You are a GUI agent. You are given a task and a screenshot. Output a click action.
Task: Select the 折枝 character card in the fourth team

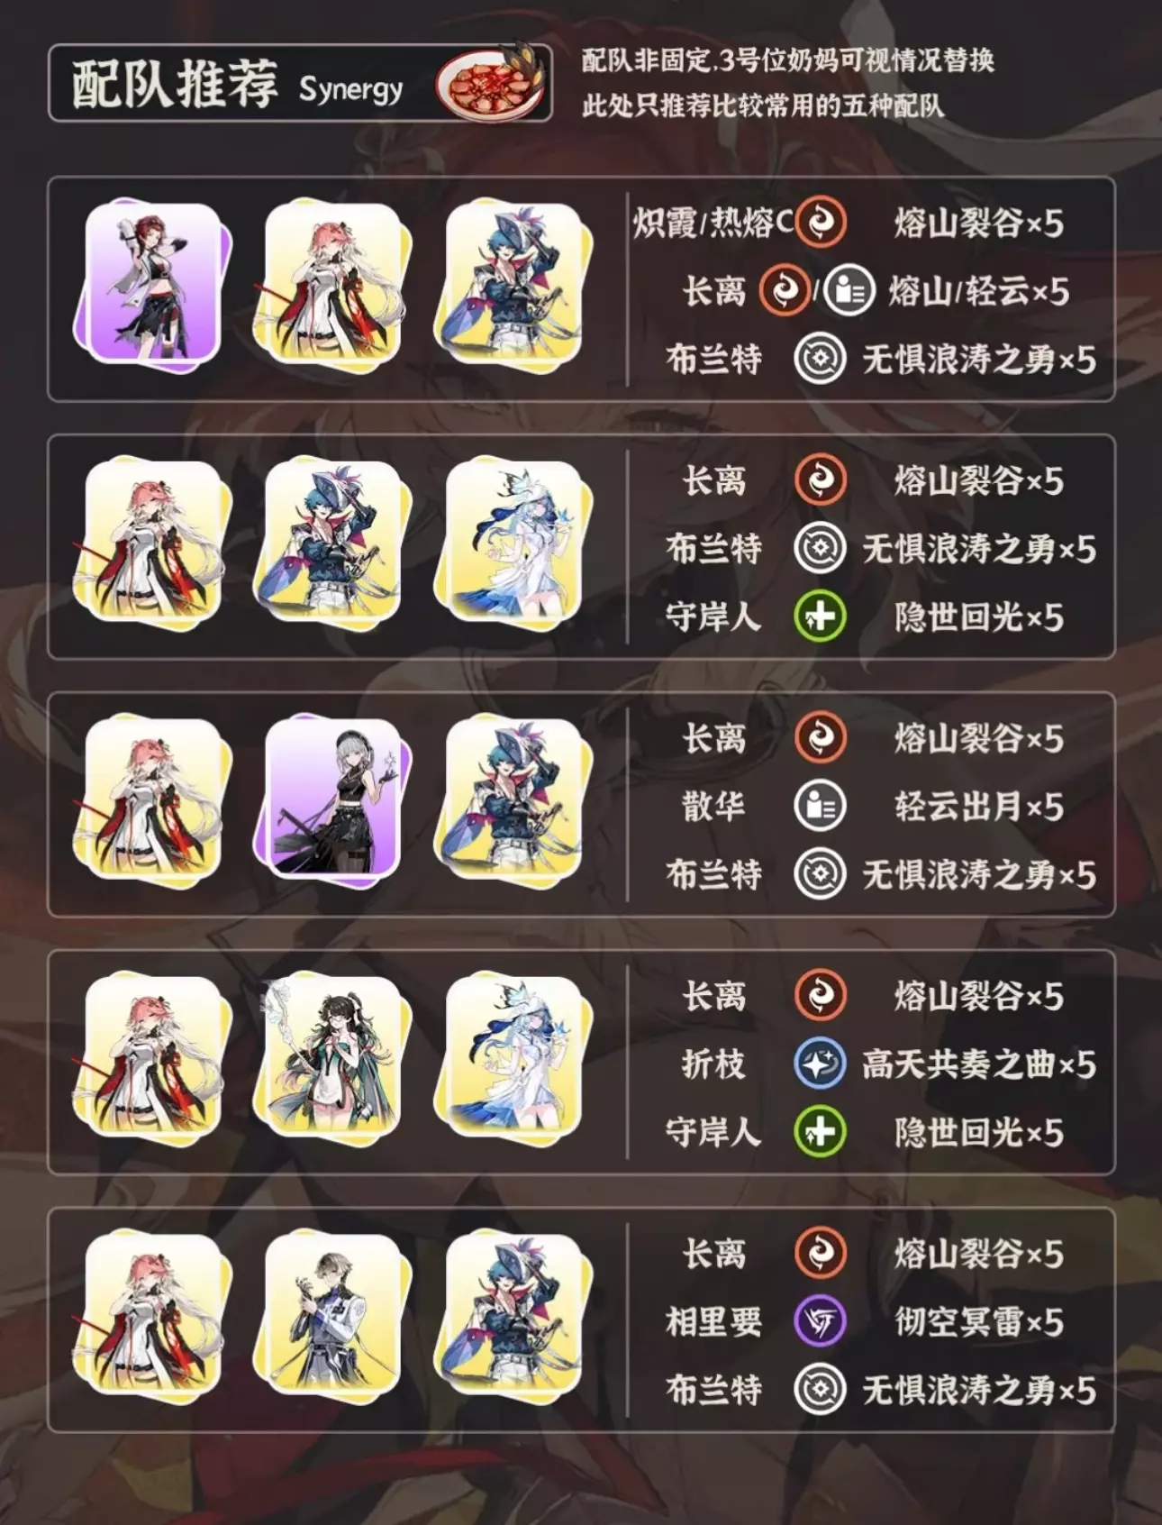coord(332,1057)
